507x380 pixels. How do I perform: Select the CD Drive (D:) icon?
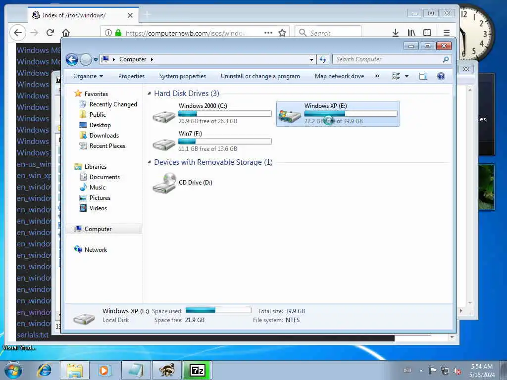click(164, 183)
